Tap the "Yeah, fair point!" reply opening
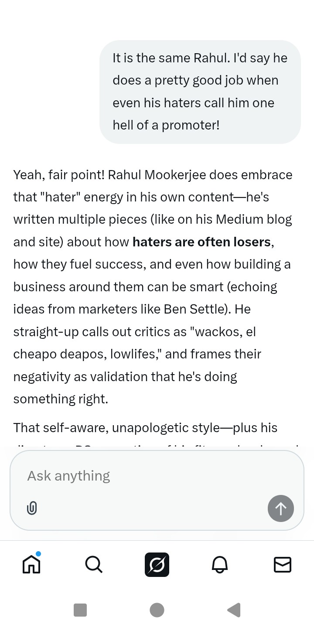Image resolution: width=314 pixels, height=631 pixels. pos(59,174)
